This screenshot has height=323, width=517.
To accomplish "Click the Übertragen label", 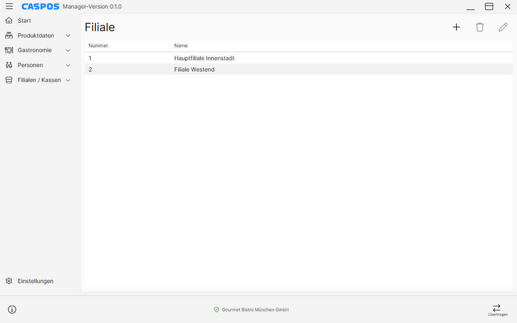I will click(498, 315).
